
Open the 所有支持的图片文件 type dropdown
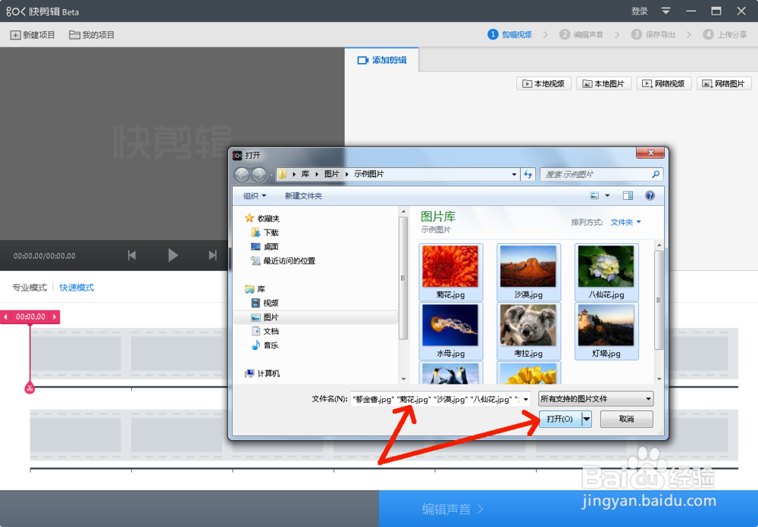(x=596, y=399)
